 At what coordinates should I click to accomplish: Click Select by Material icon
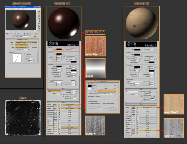pos(39,28)
